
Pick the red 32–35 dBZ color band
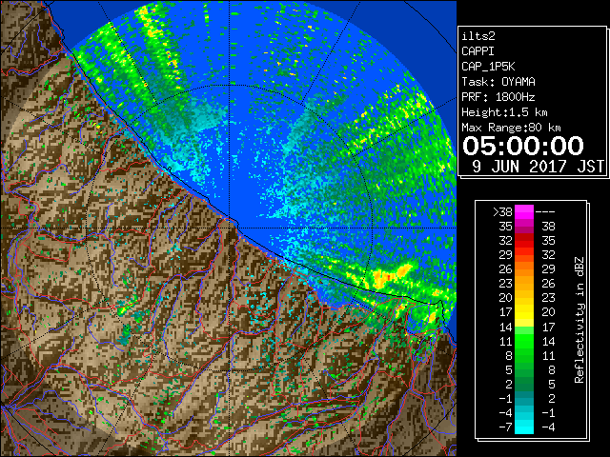coord(524,241)
